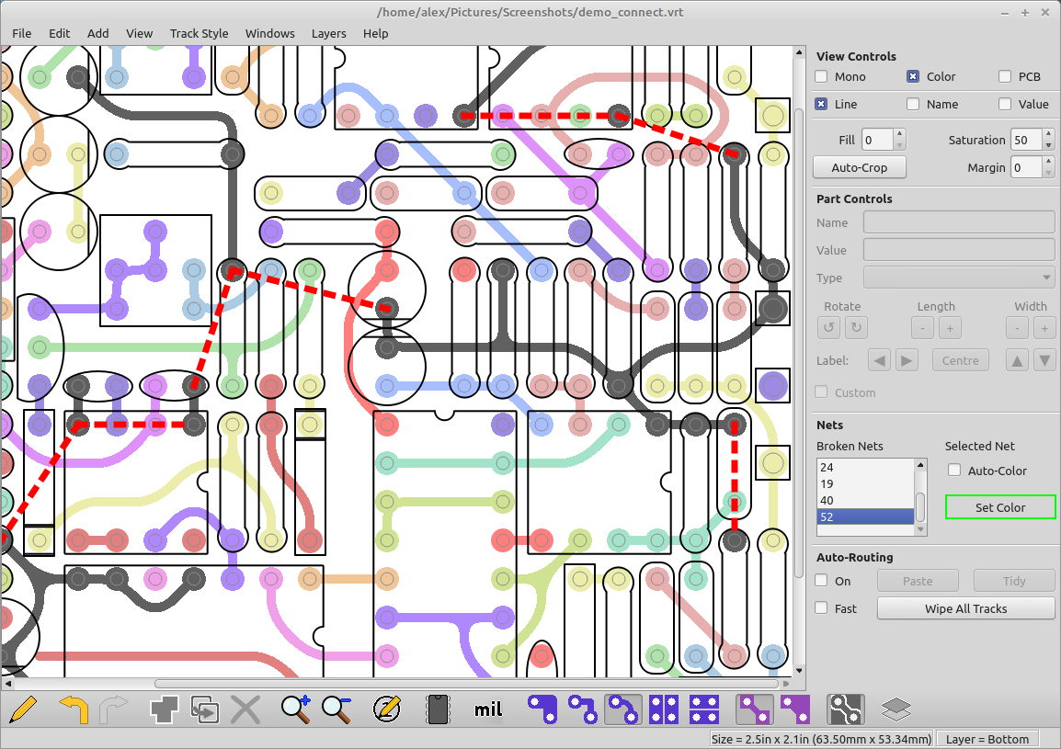Increase Saturation with the spinner up arrow
The image size is (1061, 749).
point(1048,134)
